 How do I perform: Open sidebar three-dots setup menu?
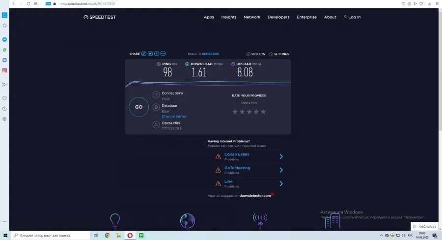click(4, 222)
